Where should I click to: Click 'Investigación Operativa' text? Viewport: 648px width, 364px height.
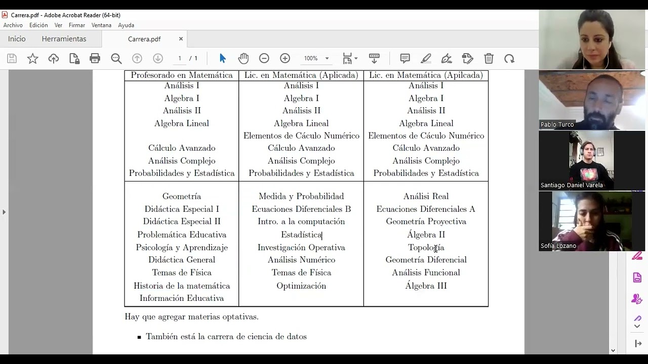[x=301, y=248]
